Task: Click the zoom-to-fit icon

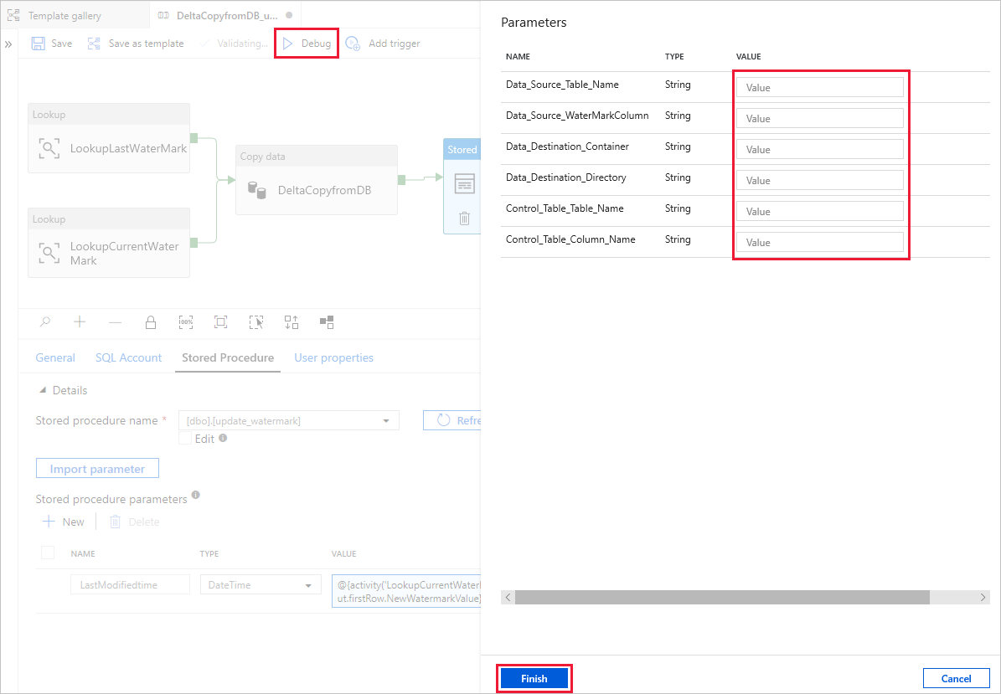Action: [221, 322]
